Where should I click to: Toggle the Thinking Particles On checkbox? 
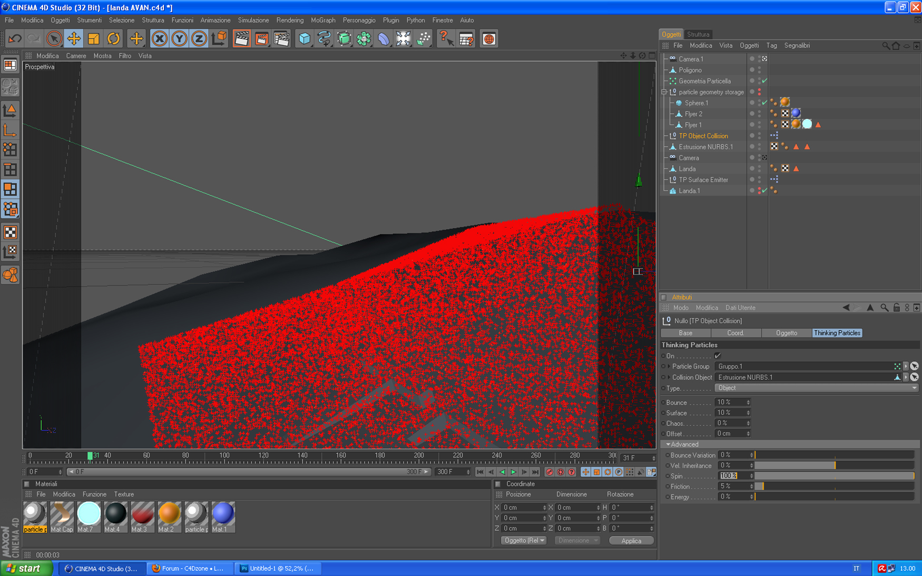pyautogui.click(x=718, y=356)
